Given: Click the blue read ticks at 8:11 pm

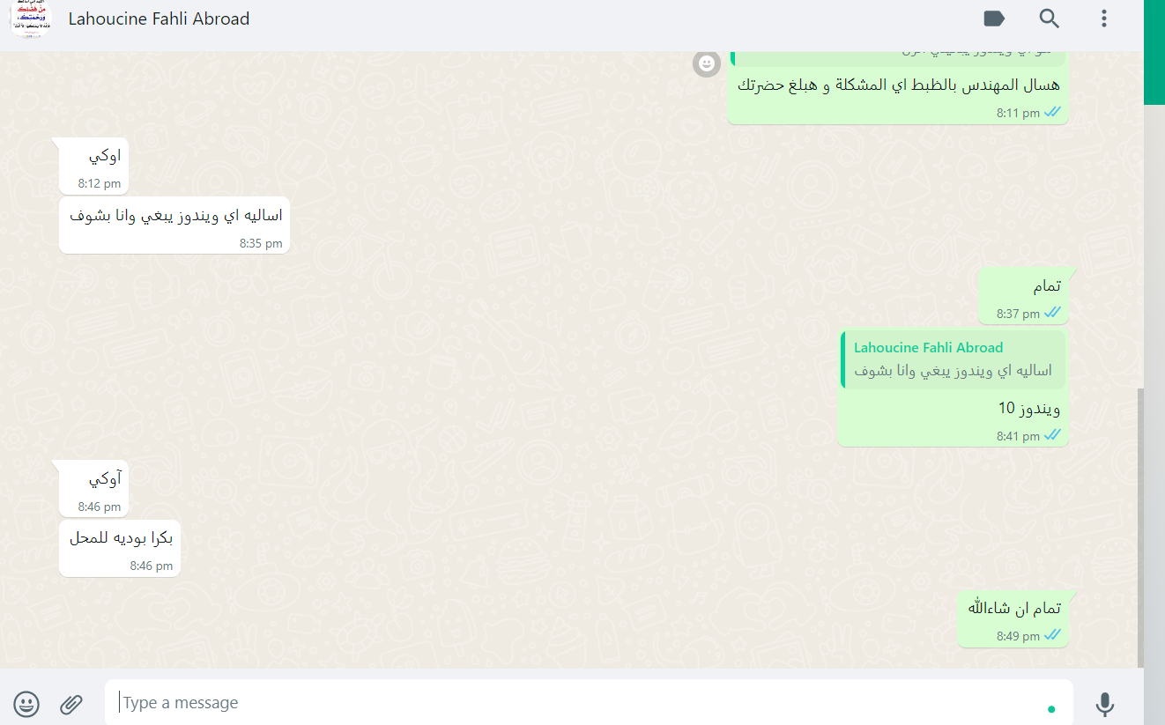Looking at the screenshot, I should point(1052,113).
